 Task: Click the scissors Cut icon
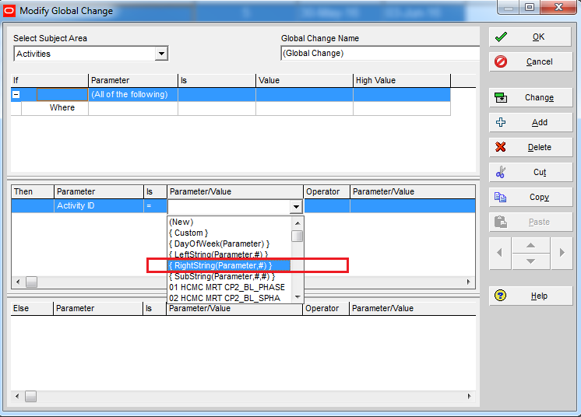501,173
